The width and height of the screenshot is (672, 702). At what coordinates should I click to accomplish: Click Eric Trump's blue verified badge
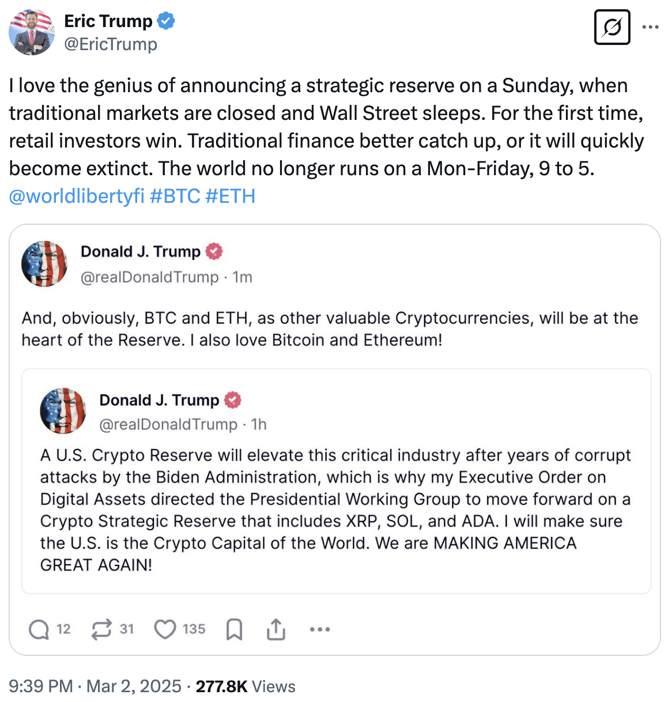pyautogui.click(x=167, y=21)
